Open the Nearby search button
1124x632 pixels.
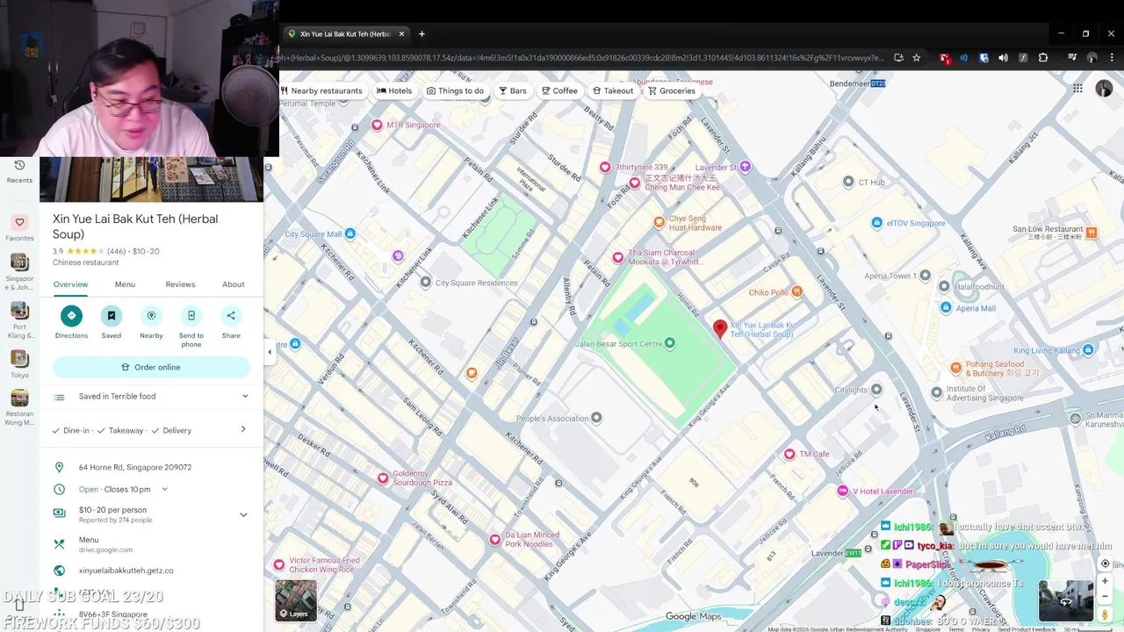[x=151, y=316]
